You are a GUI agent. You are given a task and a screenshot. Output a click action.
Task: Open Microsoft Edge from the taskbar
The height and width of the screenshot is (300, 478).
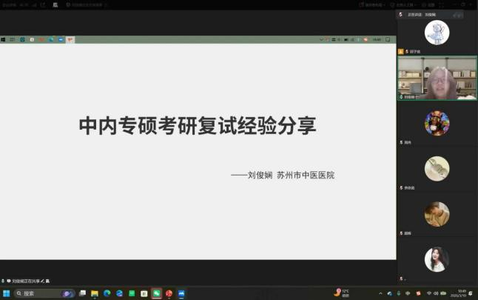pyautogui.click(x=107, y=293)
